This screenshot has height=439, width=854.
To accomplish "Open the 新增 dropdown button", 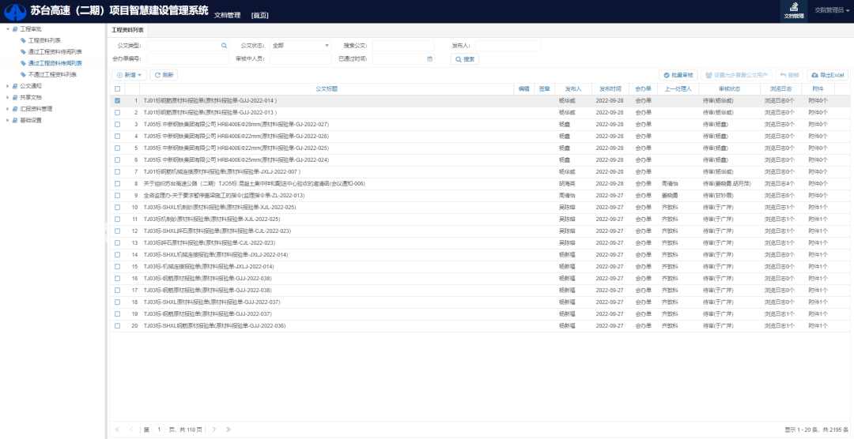I will [x=129, y=75].
